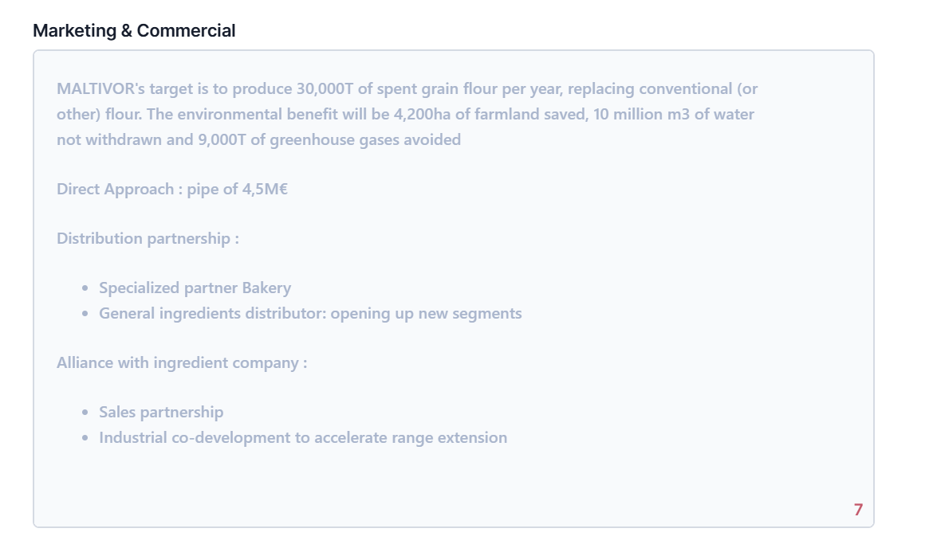Screen dimensions: 933x548
Task: Click the "Specialized partner Bakery" bullet text
Action: coord(195,288)
